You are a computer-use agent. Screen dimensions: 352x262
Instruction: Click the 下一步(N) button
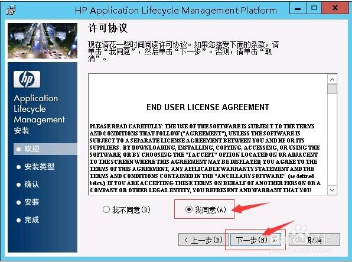[x=256, y=240]
